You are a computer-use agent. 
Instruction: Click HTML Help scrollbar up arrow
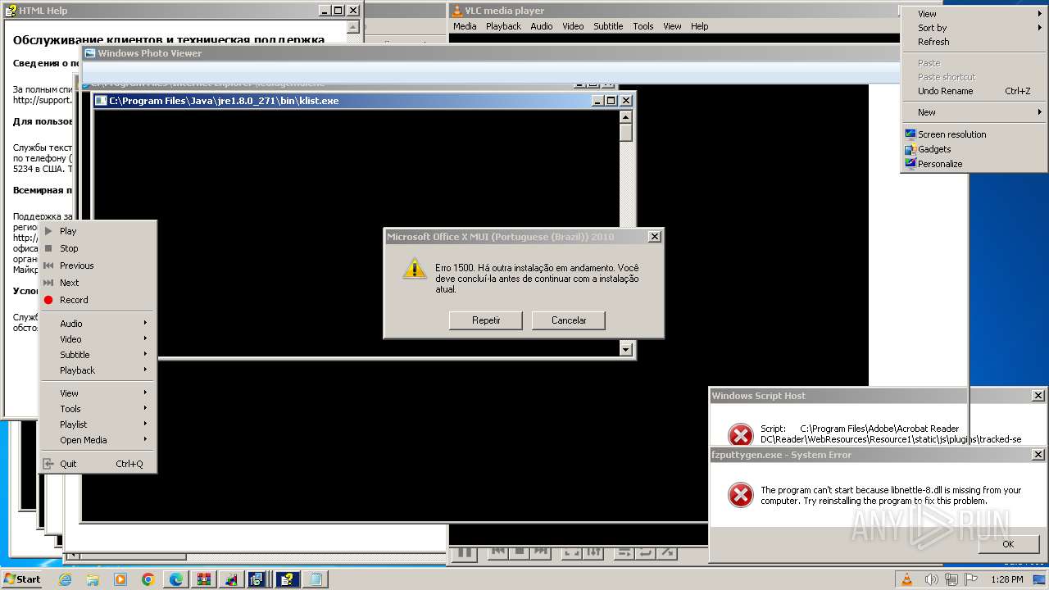click(353, 27)
